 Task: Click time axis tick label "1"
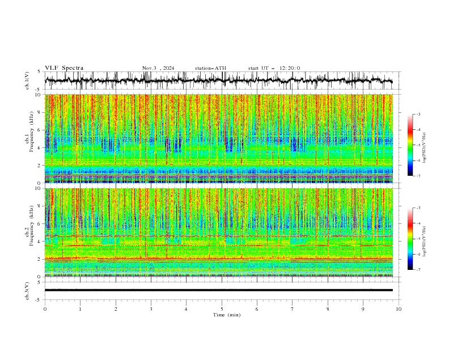pyautogui.click(x=80, y=309)
